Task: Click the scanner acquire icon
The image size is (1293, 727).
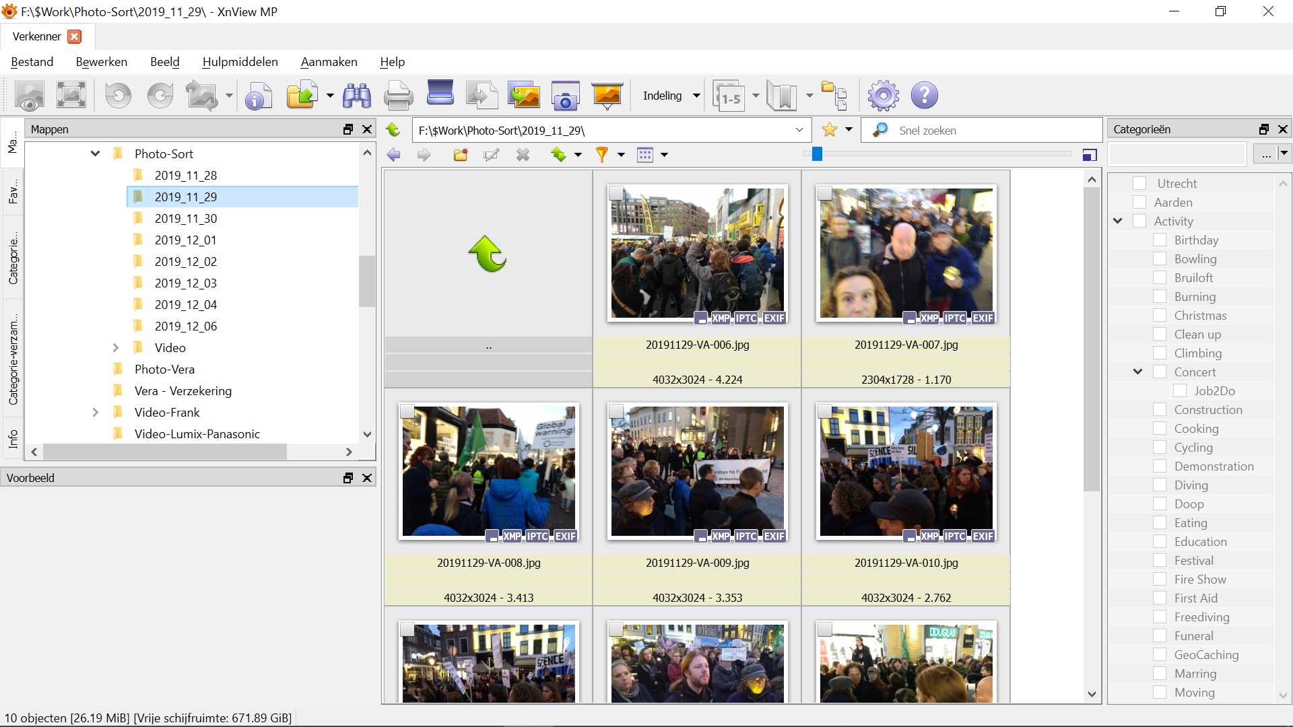Action: 440,94
